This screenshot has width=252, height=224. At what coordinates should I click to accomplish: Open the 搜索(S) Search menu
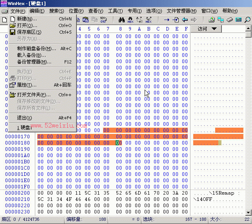pos(56,11)
